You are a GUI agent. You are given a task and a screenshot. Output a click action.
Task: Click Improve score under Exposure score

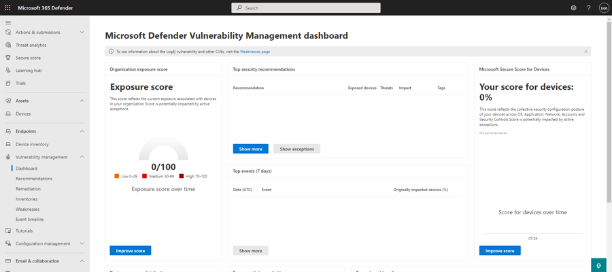tap(131, 250)
